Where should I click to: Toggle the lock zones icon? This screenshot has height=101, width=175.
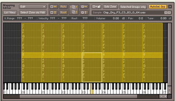pyautogui.click(x=96, y=7)
